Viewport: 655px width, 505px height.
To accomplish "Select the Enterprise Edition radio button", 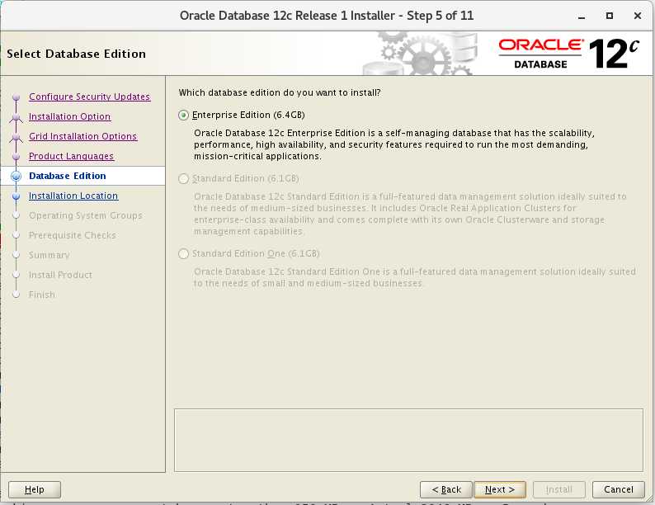I will pos(183,115).
